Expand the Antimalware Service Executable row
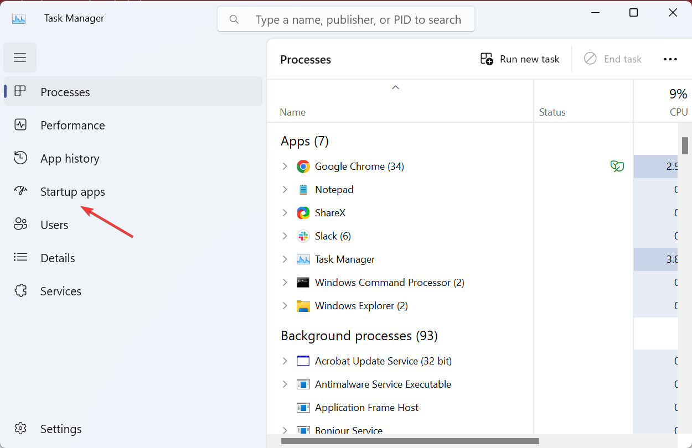692x448 pixels. 285,384
